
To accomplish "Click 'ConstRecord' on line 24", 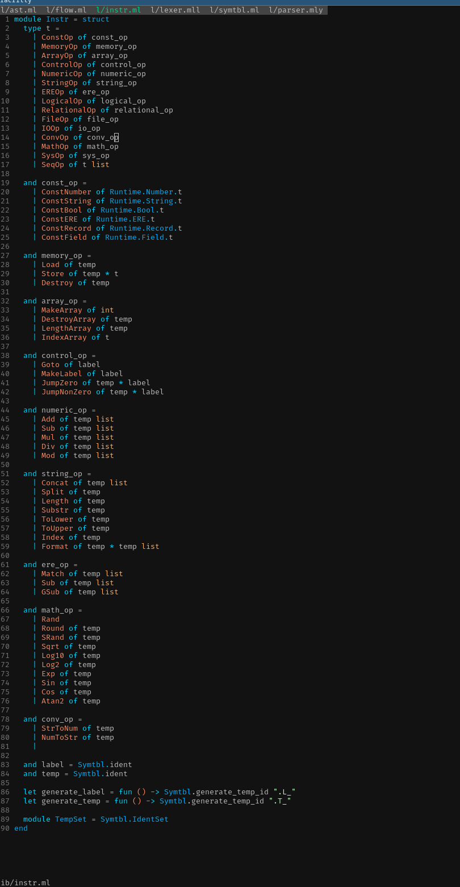I will click(x=66, y=228).
